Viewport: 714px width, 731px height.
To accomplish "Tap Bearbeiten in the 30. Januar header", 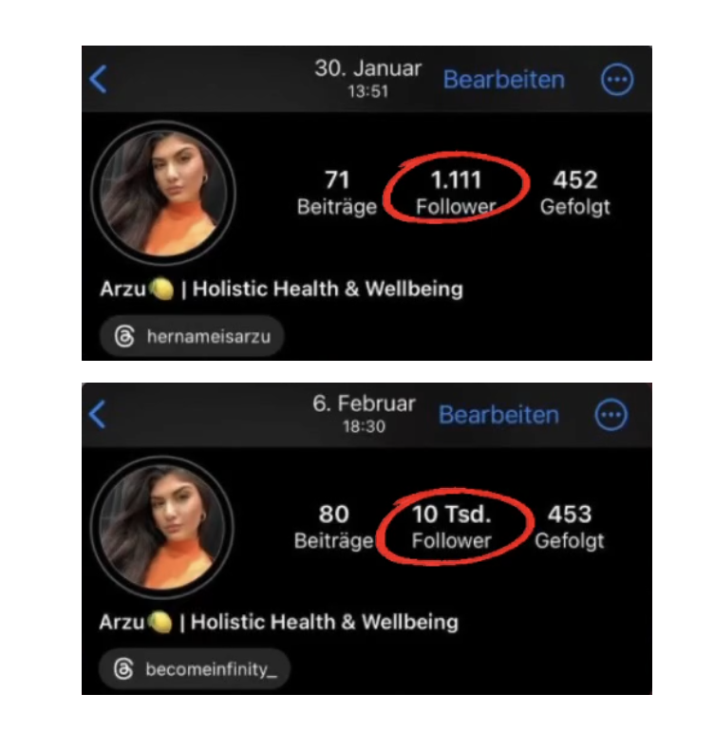I will (503, 80).
